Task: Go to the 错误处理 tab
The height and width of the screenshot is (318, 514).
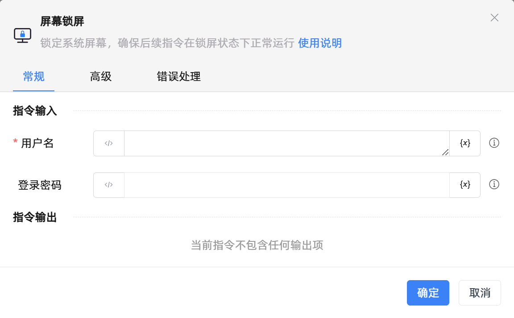Action: 178,77
